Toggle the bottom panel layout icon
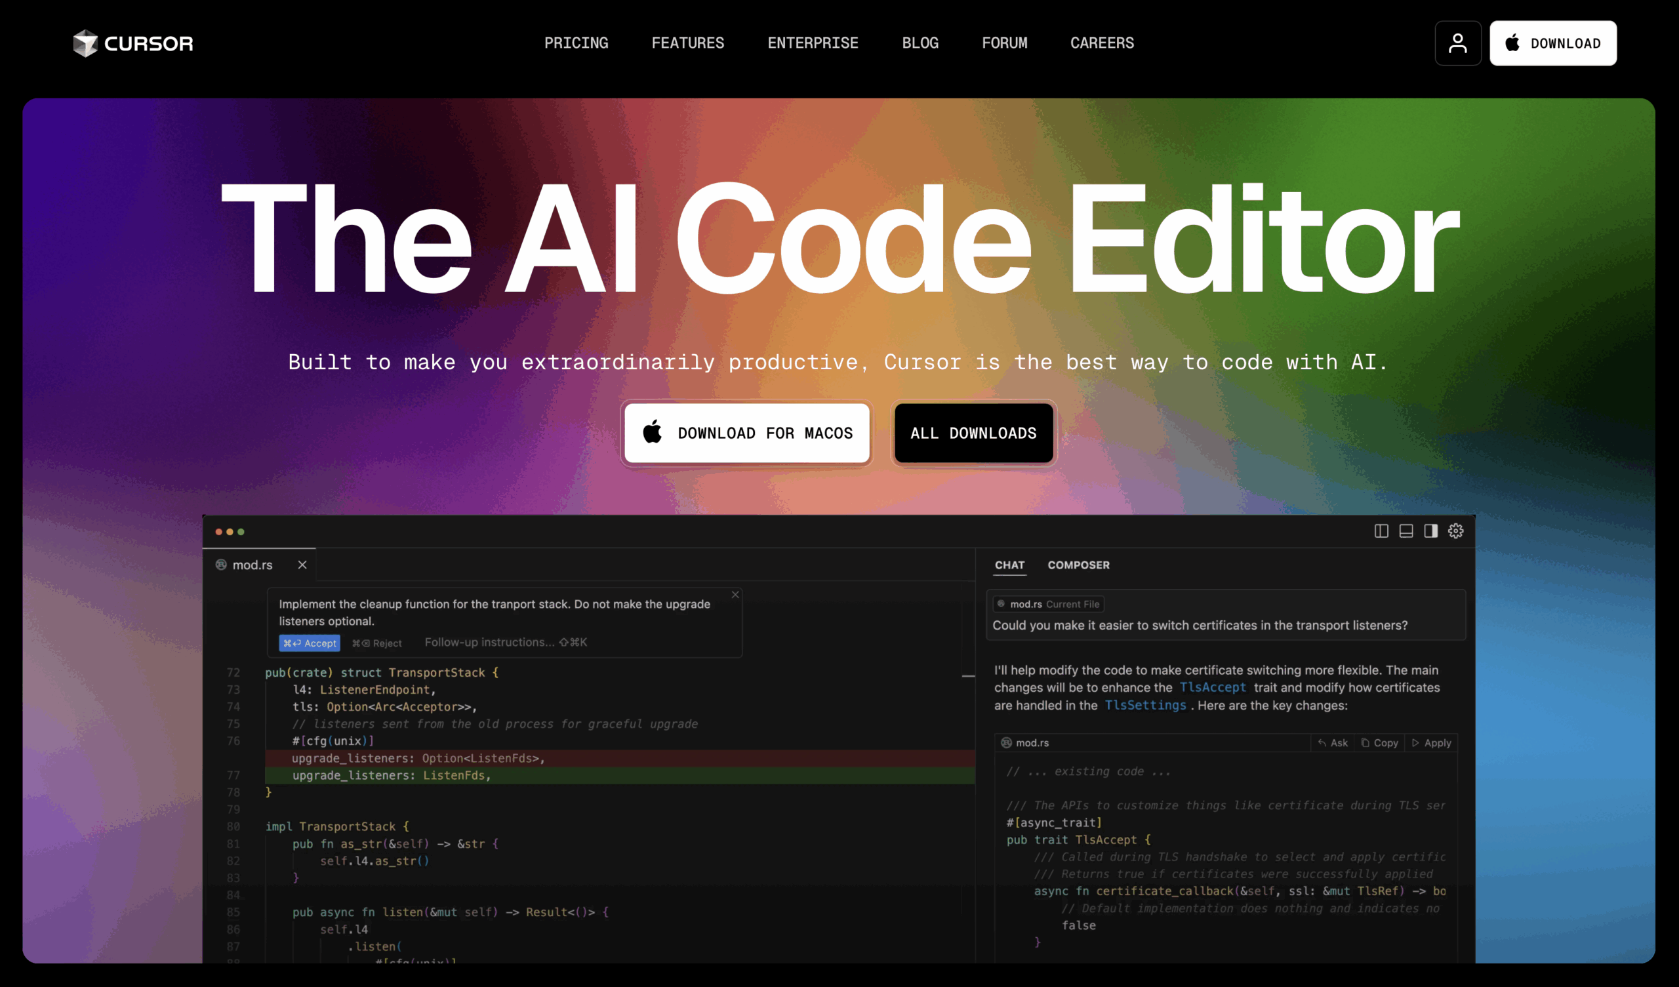 pos(1406,531)
